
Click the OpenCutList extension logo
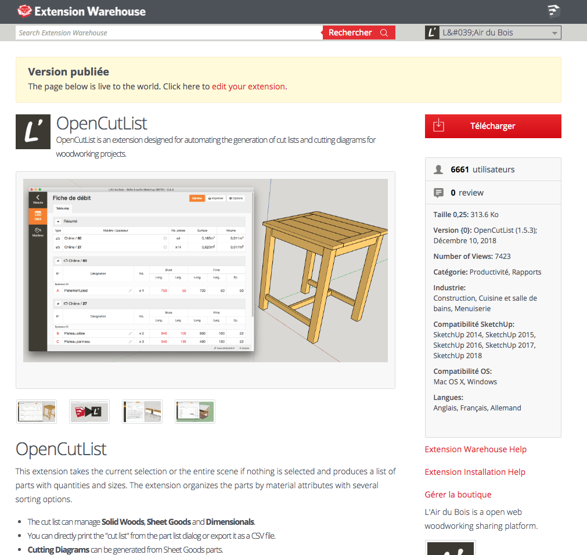click(33, 132)
